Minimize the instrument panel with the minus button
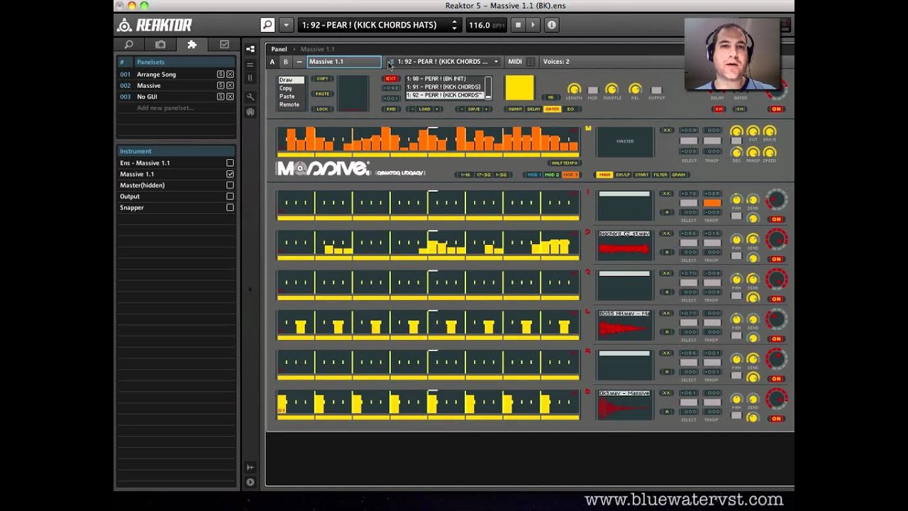 pos(299,62)
